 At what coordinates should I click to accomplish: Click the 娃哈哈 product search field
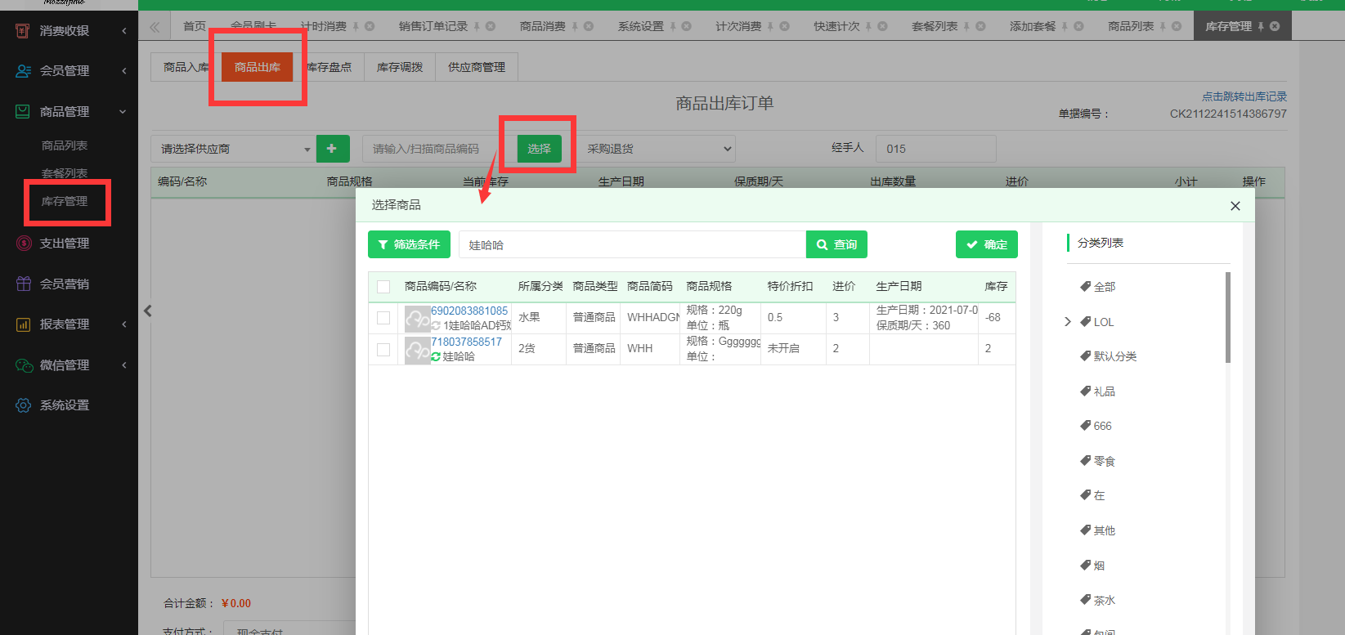click(x=631, y=245)
